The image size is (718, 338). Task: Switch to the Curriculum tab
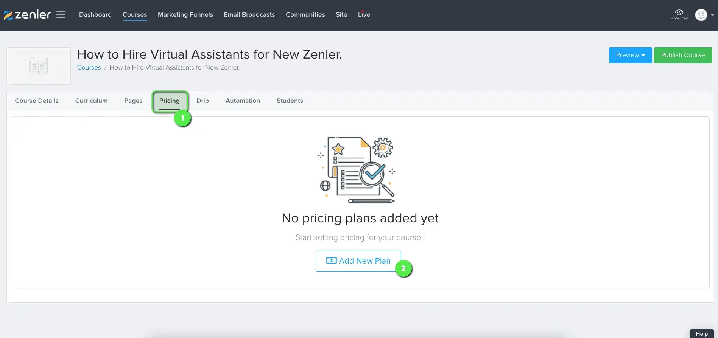pyautogui.click(x=91, y=101)
